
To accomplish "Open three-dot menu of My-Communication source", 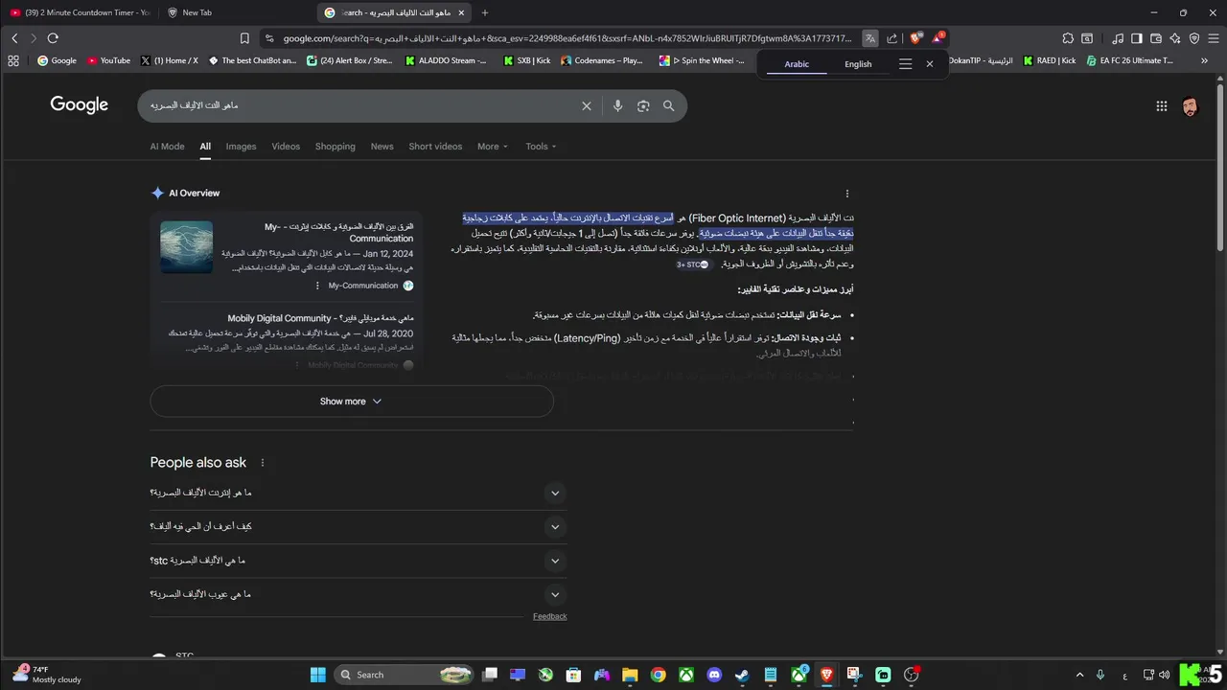I will coord(317,286).
